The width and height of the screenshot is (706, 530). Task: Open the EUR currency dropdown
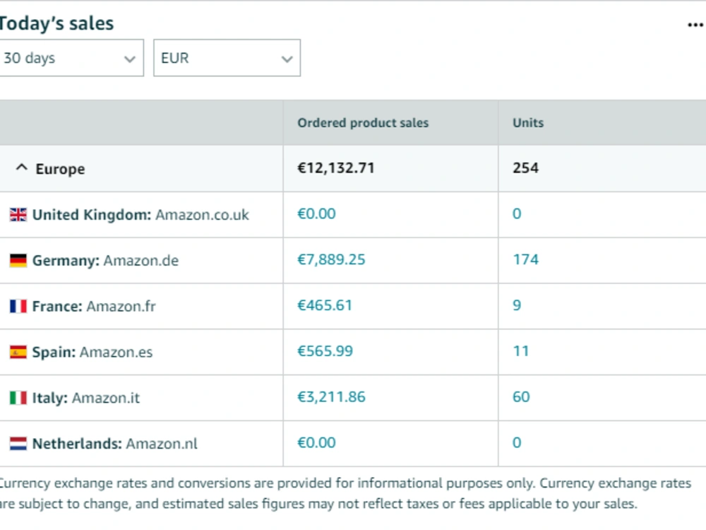(x=227, y=58)
